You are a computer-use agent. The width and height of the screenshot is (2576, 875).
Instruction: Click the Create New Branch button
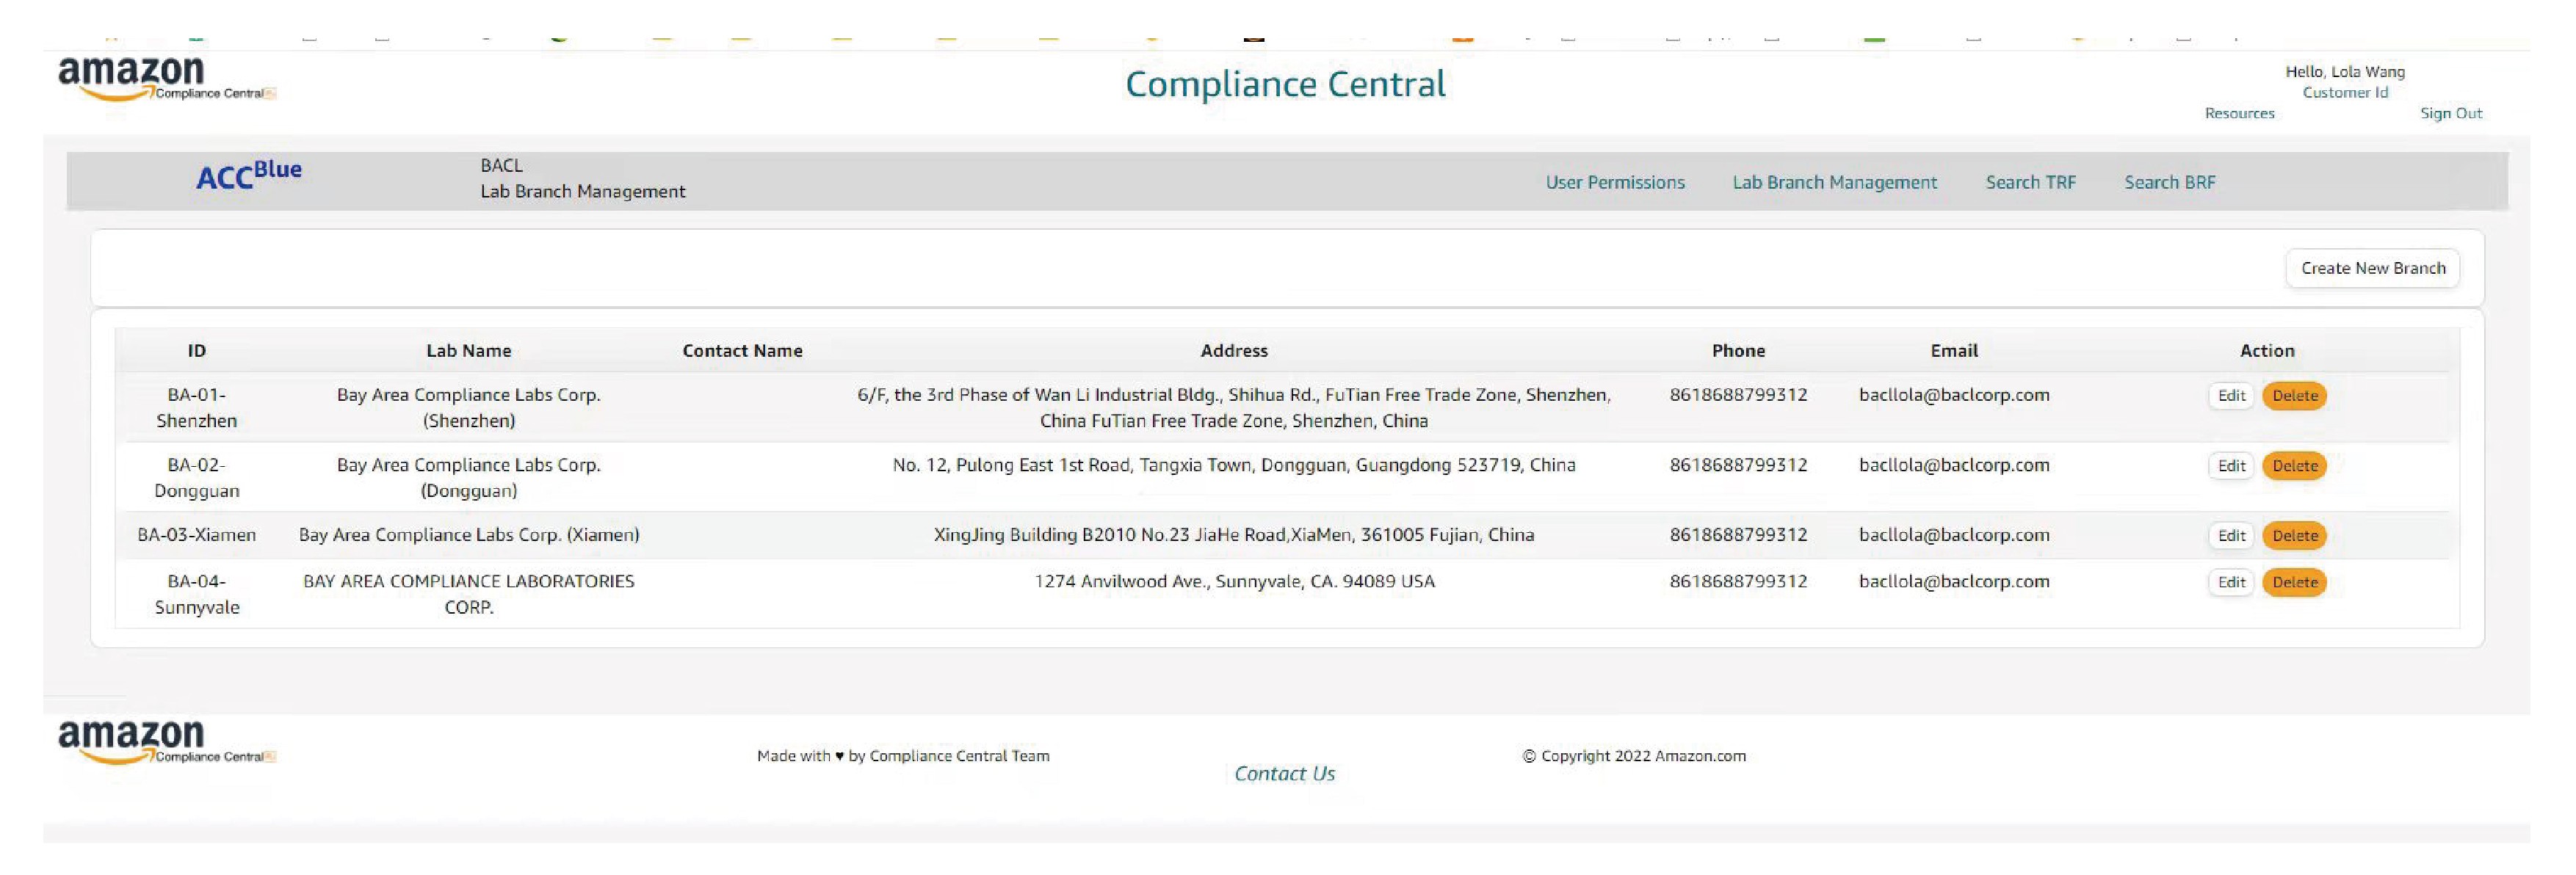[x=2372, y=268]
